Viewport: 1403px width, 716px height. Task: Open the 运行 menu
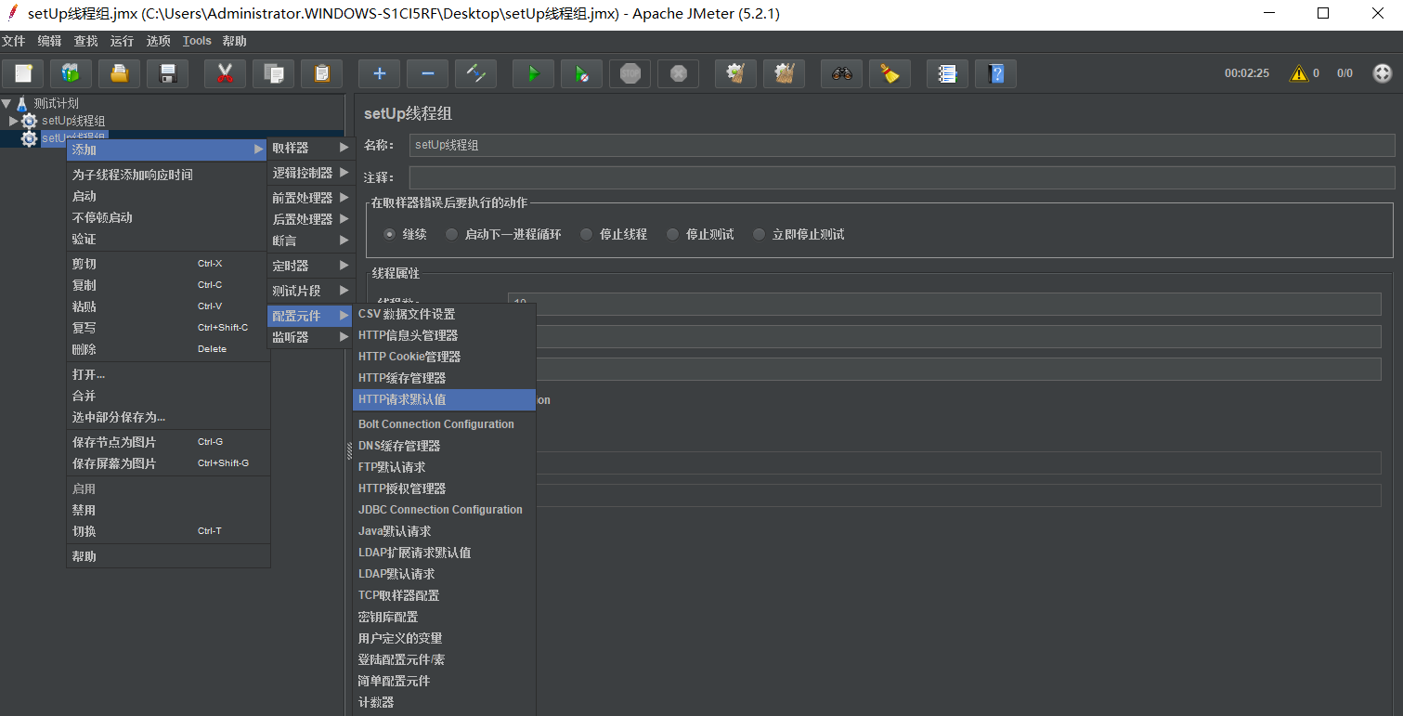(x=122, y=41)
